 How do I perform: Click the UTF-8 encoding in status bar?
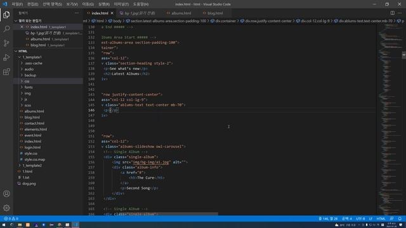click(x=360, y=218)
